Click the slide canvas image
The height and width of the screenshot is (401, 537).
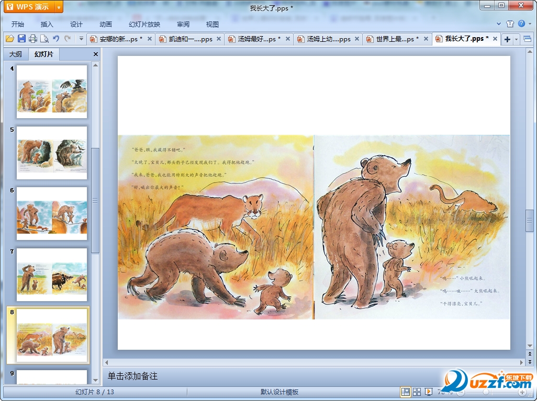pyautogui.click(x=314, y=227)
